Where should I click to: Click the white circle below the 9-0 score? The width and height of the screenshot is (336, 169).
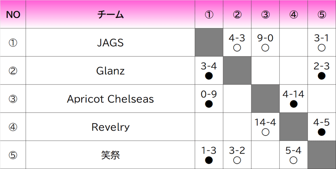tap(265, 48)
